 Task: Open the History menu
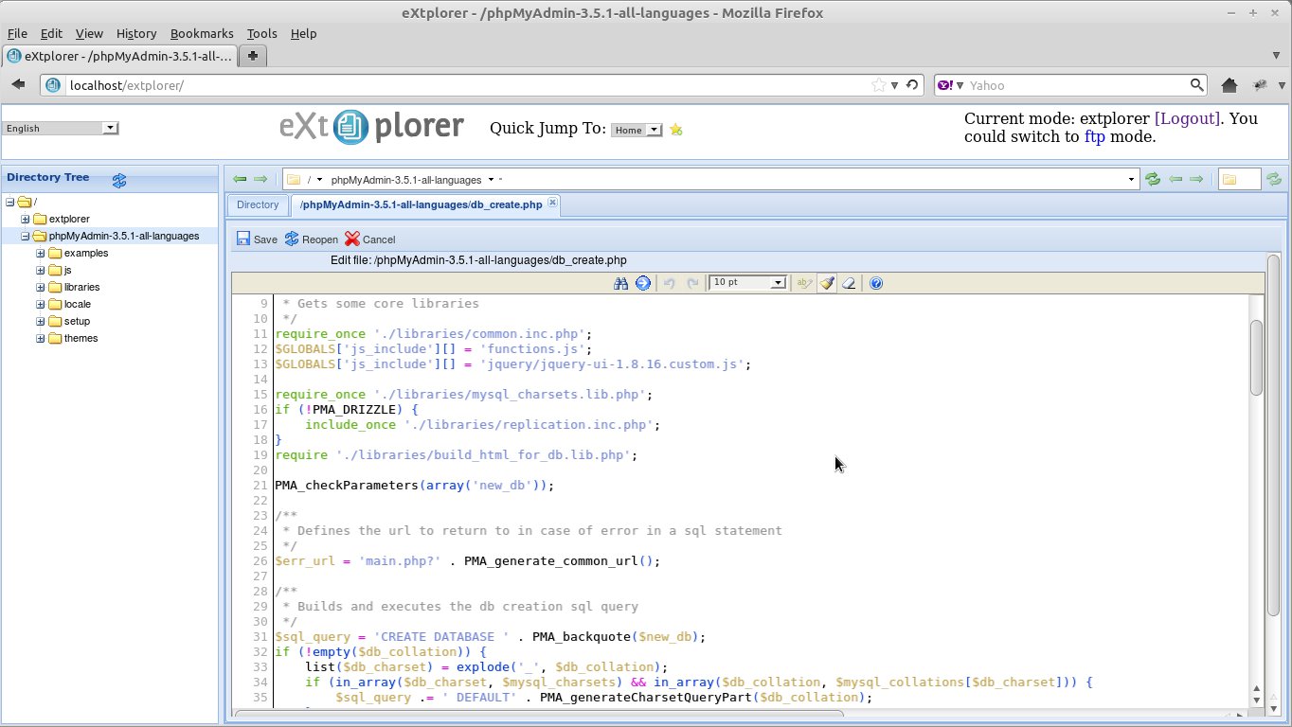136,33
